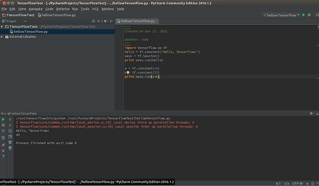Open the Window menu
This screenshot has width=319, height=186.
108,9
